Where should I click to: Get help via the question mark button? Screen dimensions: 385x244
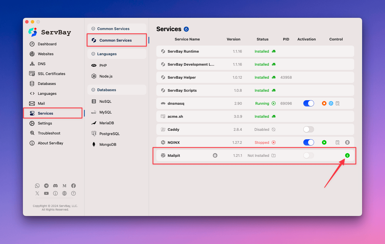pyautogui.click(x=73, y=193)
